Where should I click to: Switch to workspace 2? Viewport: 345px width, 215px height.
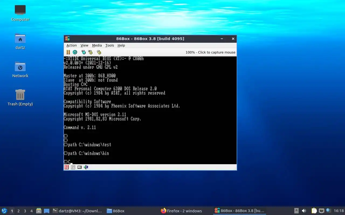point(18,211)
